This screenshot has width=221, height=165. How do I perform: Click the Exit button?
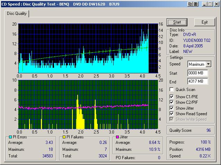coord(204,22)
